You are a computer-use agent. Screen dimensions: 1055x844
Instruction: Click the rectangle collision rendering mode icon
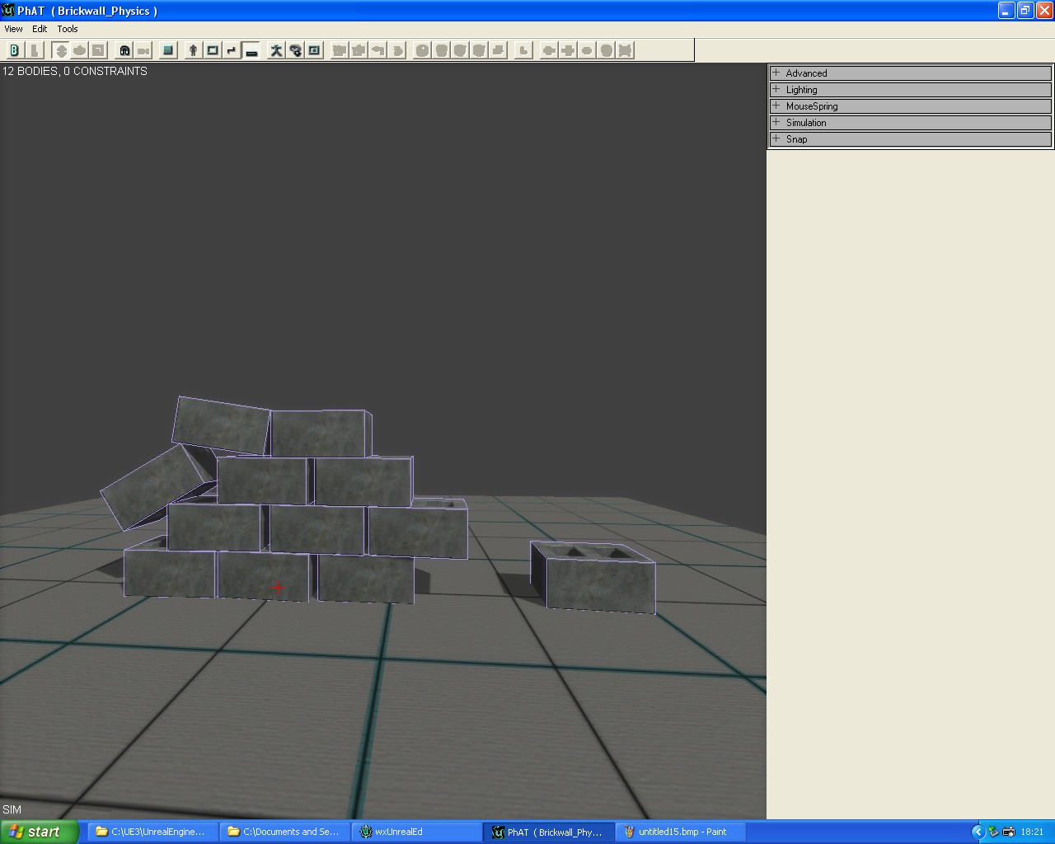coord(213,50)
